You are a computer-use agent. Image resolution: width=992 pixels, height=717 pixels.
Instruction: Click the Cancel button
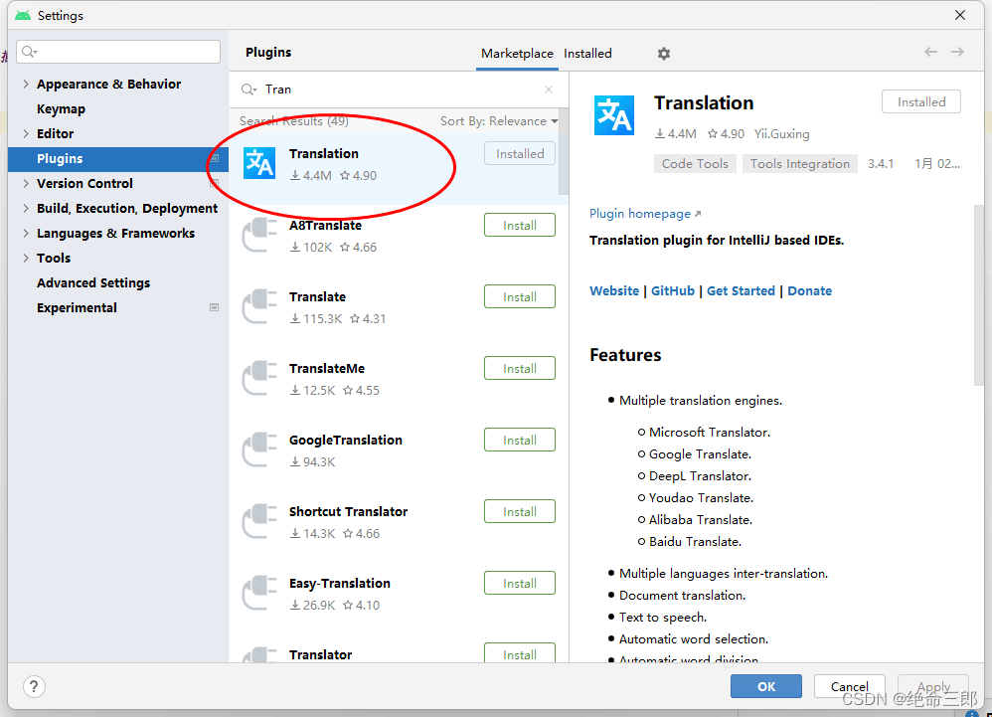pos(849,686)
